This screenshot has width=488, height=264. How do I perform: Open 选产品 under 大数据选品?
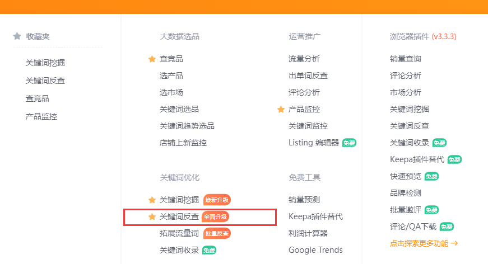pos(171,76)
